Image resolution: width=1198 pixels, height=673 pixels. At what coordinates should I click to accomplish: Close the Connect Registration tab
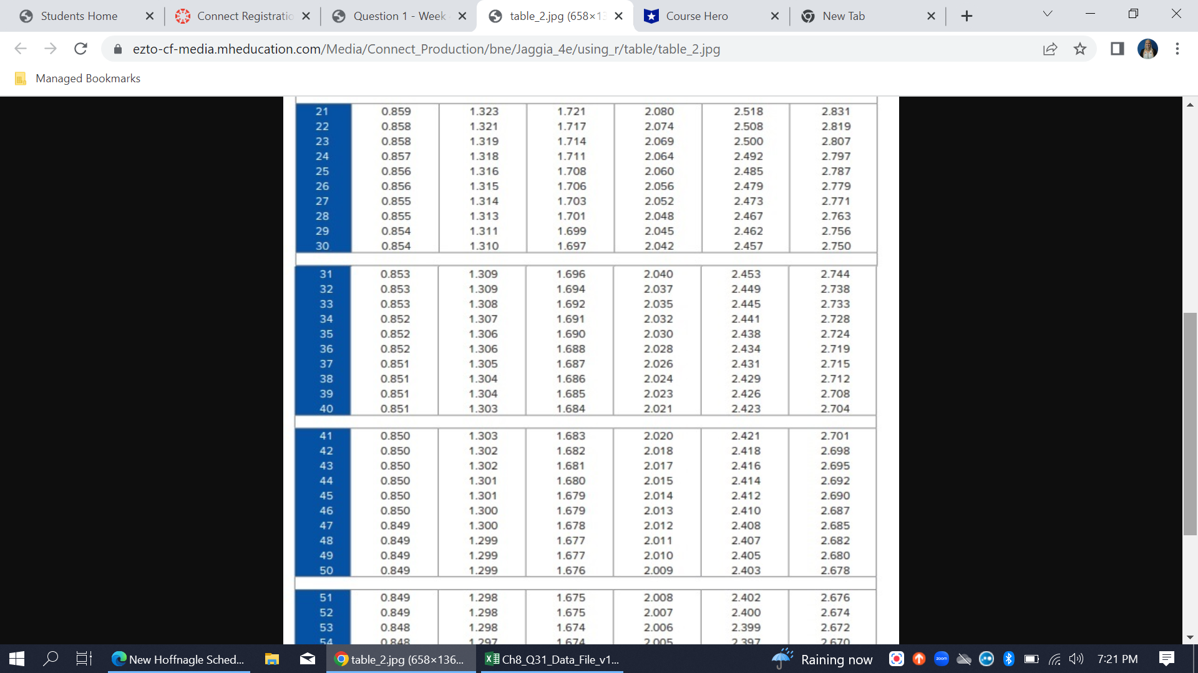306,16
